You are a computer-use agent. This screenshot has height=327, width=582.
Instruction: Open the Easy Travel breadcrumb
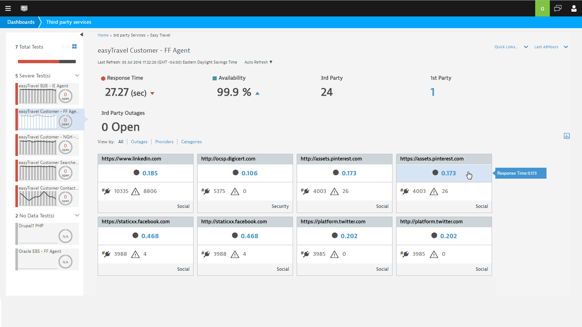coord(160,35)
